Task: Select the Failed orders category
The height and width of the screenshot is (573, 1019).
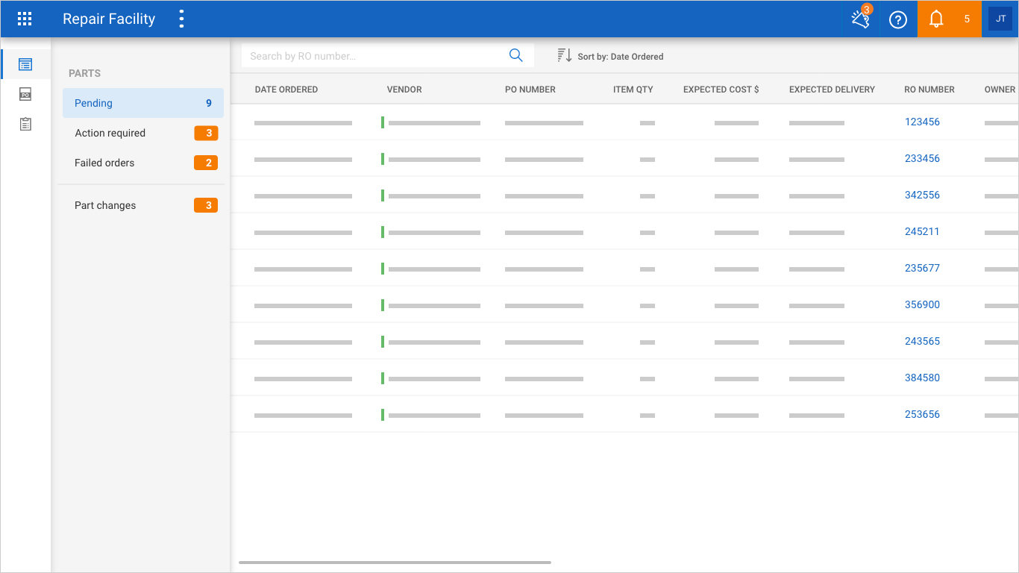Action: click(143, 163)
